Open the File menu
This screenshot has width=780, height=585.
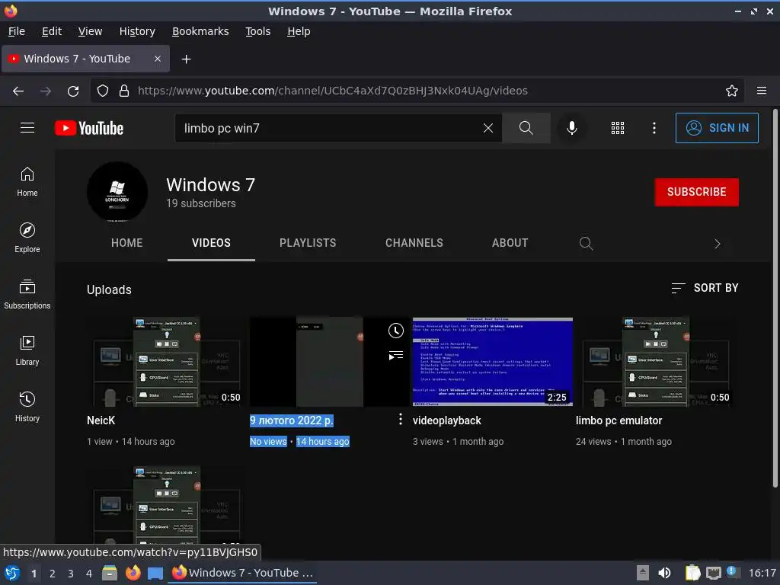[17, 31]
